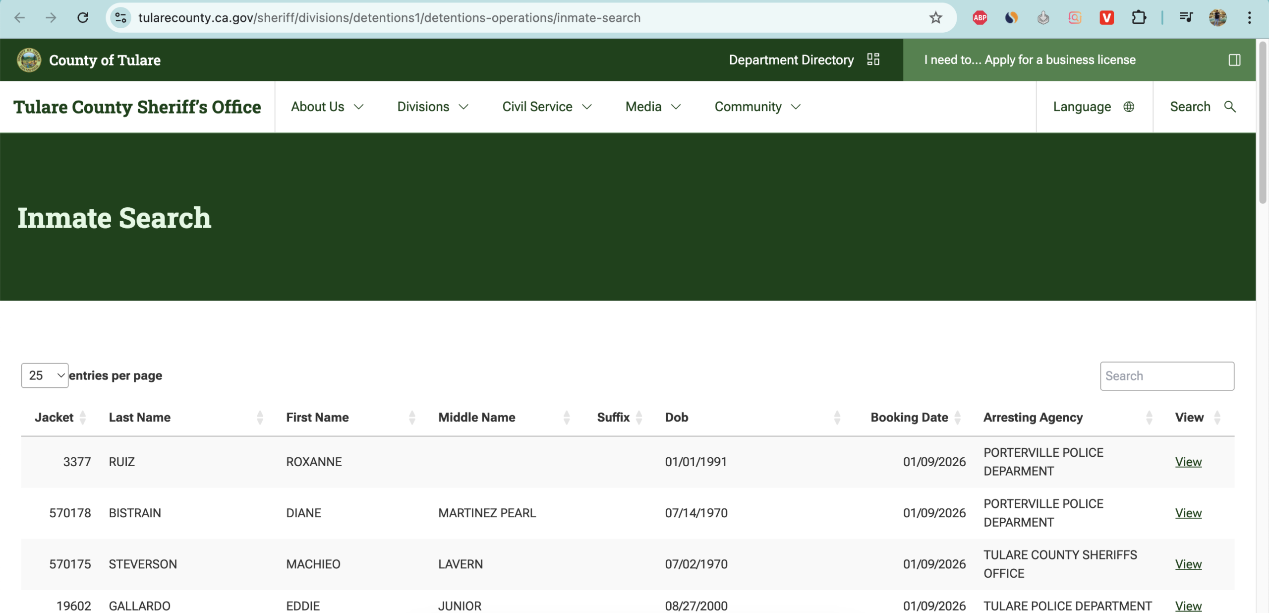Viewport: 1269px width, 613px height.
Task: Select the Language globe icon
Action: (1129, 106)
